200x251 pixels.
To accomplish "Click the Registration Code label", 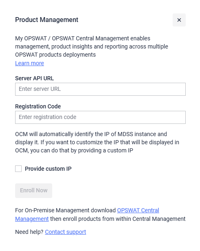I will click(38, 106).
